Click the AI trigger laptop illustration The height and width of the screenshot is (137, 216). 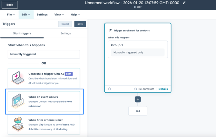[x=18, y=78]
